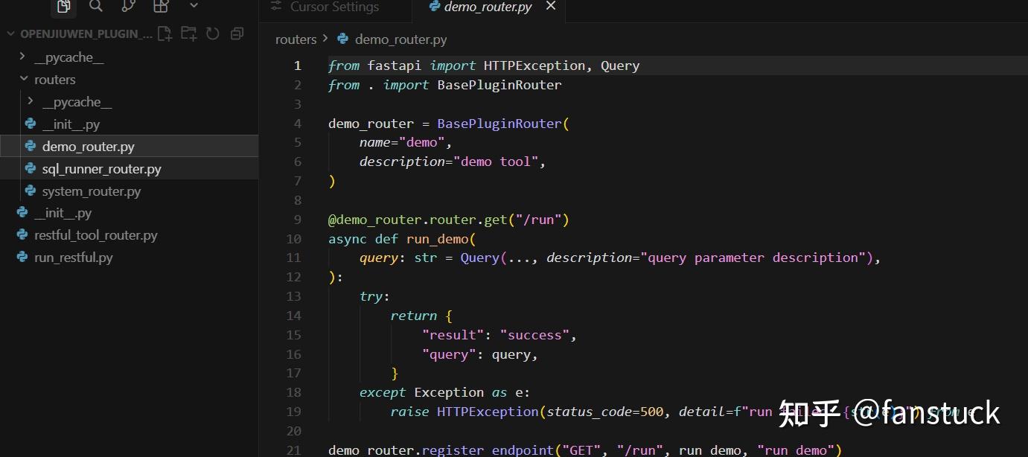Open the Explorer view icon
The image size is (1028, 457).
pyautogui.click(x=64, y=7)
